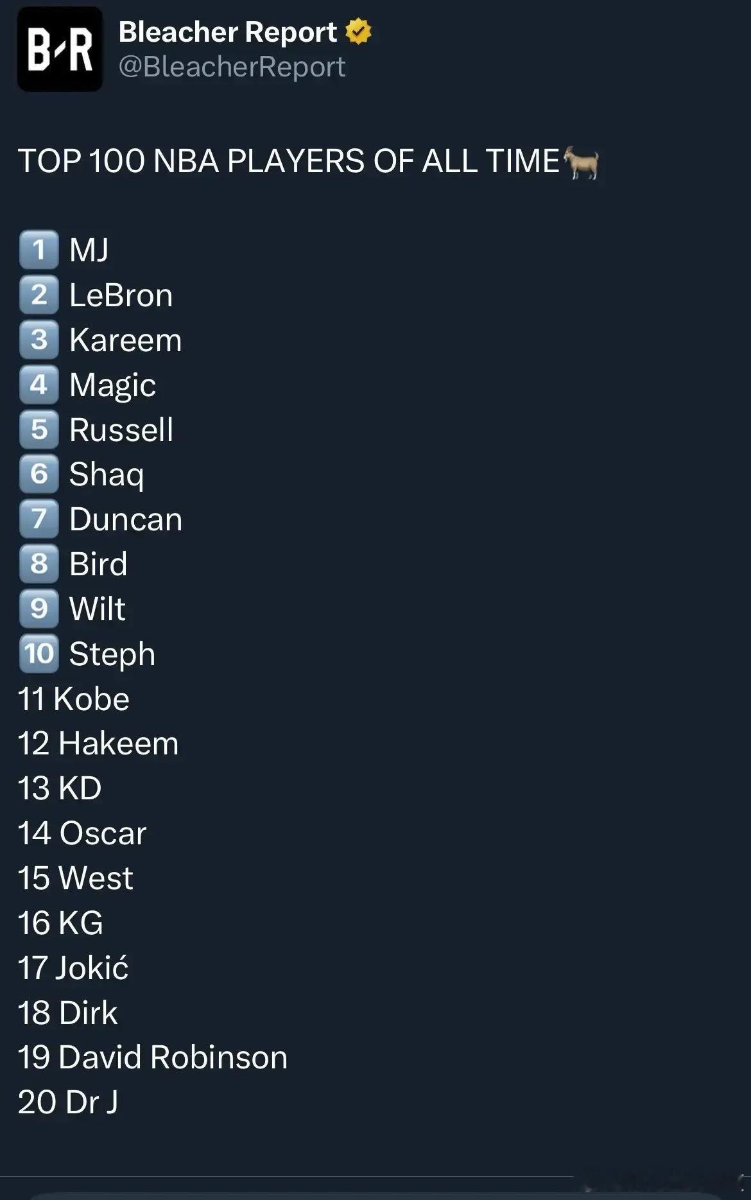Viewport: 751px width, 1200px height.
Task: Click the goat emoji in headline
Action: [582, 162]
